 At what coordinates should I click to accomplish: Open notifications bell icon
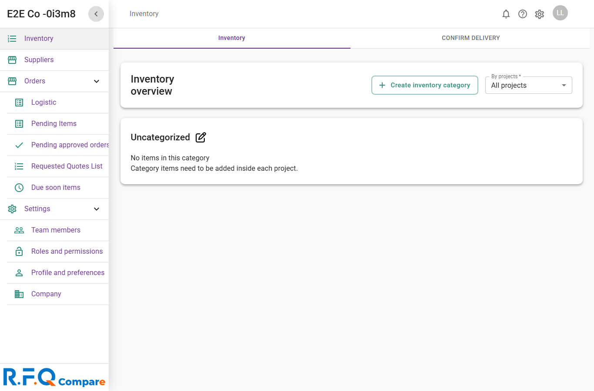506,14
